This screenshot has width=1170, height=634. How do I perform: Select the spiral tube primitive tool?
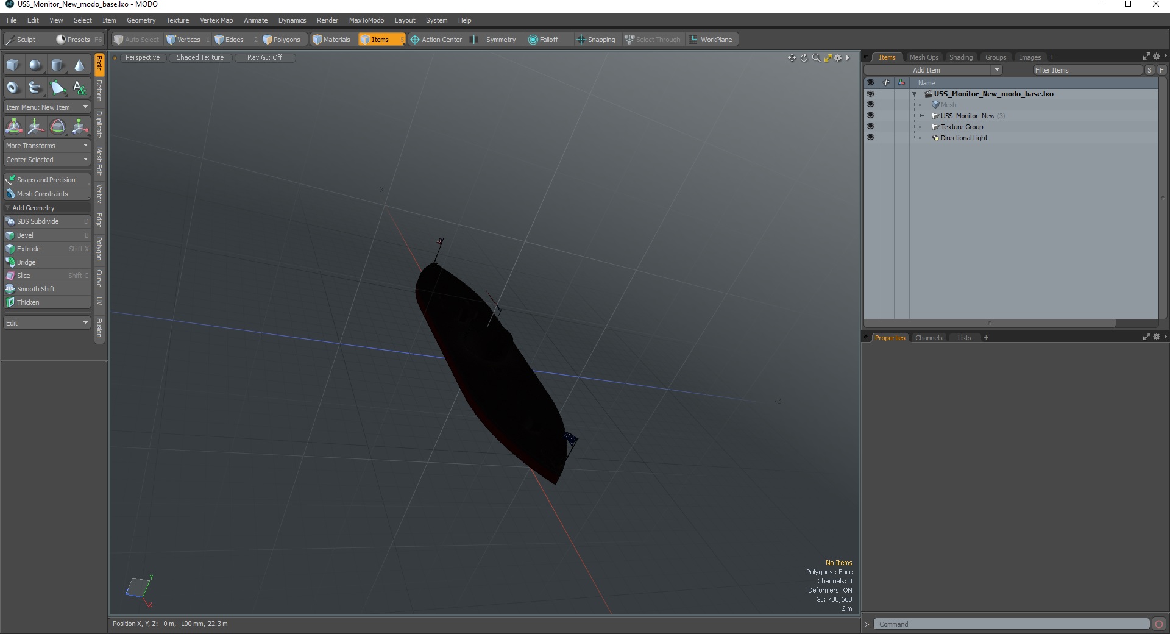click(x=35, y=88)
